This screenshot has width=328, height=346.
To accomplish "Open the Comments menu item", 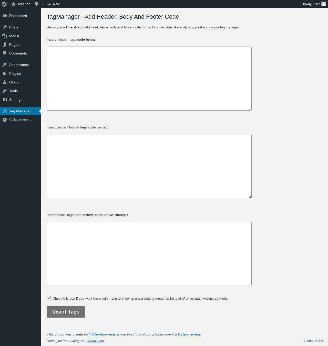I will (x=20, y=53).
